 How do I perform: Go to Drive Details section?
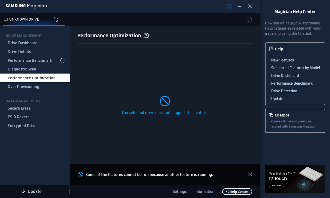click(19, 52)
